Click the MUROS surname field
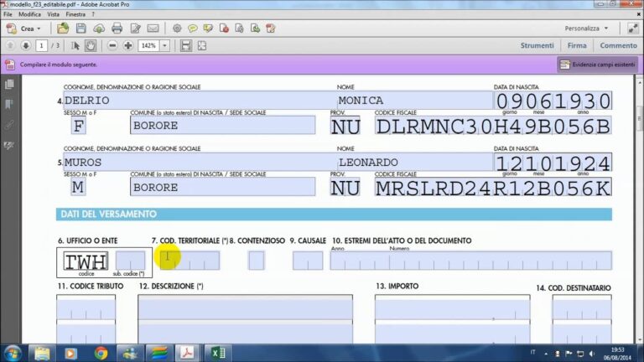 200,163
